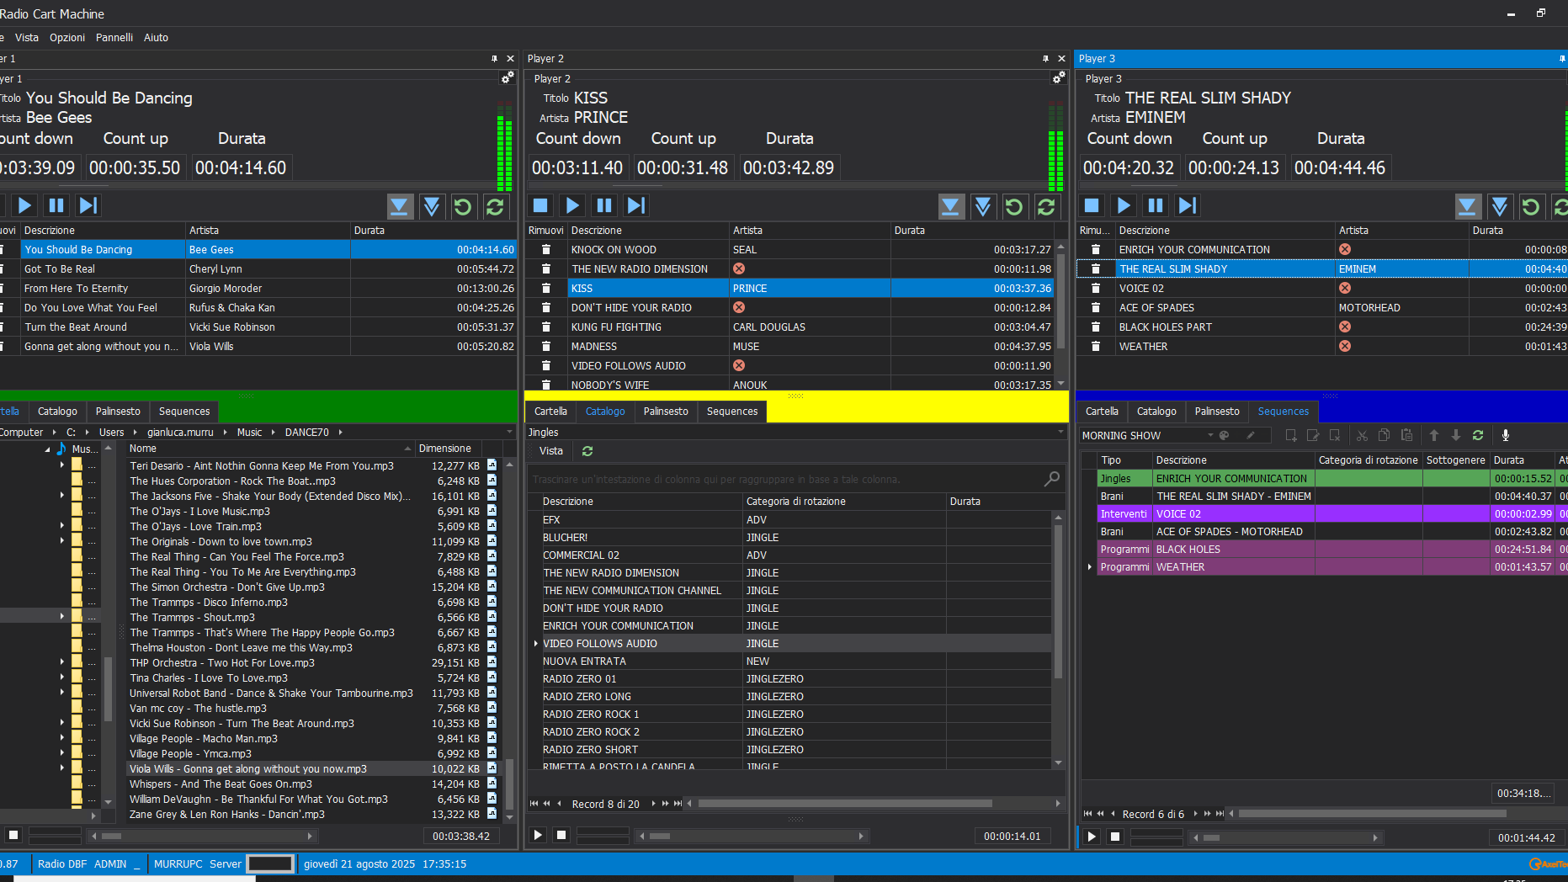The image size is (1568, 882).
Task: Toggle the underlined-triangle mode button in Player 3
Action: pos(1468,206)
